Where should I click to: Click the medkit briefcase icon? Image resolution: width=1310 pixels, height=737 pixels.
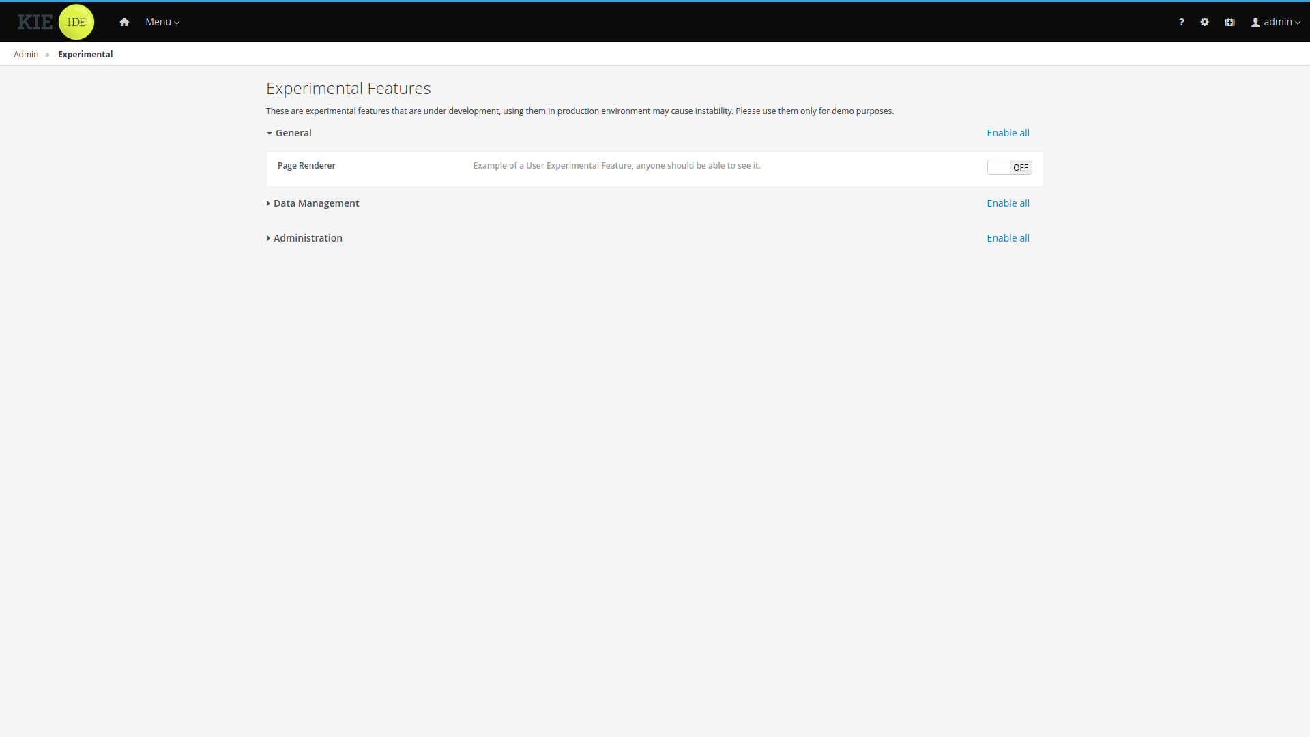click(1229, 22)
